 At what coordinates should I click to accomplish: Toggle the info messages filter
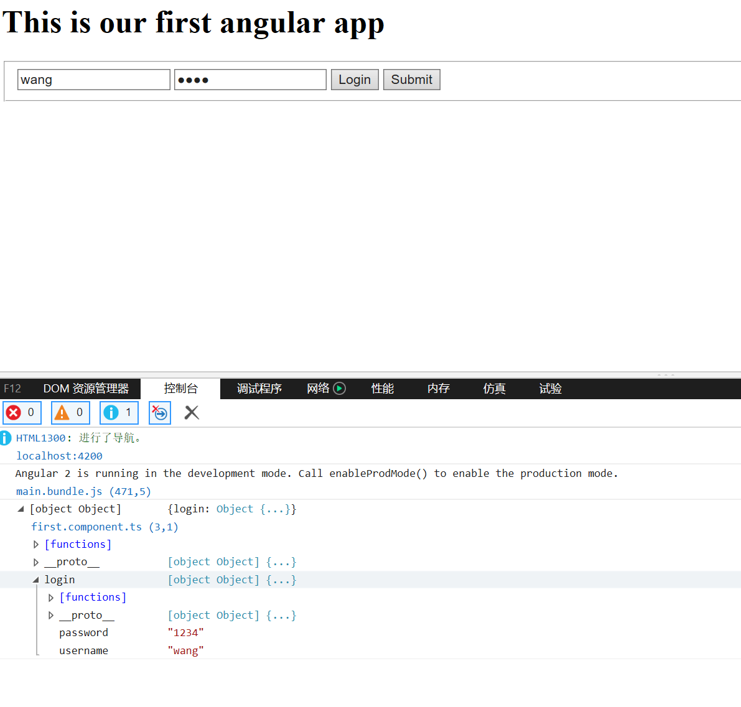click(119, 413)
